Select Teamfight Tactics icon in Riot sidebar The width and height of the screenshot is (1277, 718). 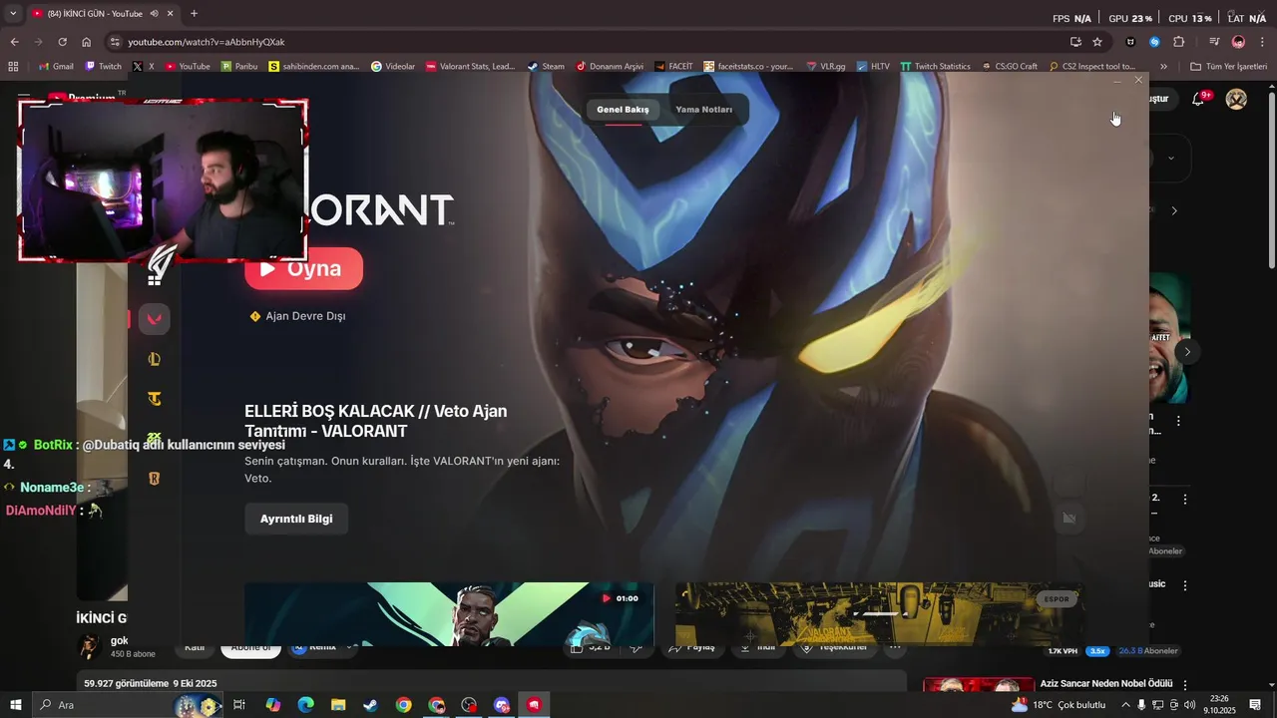(x=154, y=399)
